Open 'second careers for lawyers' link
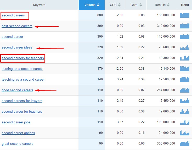Image resolution: width=192 pixels, height=150 pixels. (22, 101)
